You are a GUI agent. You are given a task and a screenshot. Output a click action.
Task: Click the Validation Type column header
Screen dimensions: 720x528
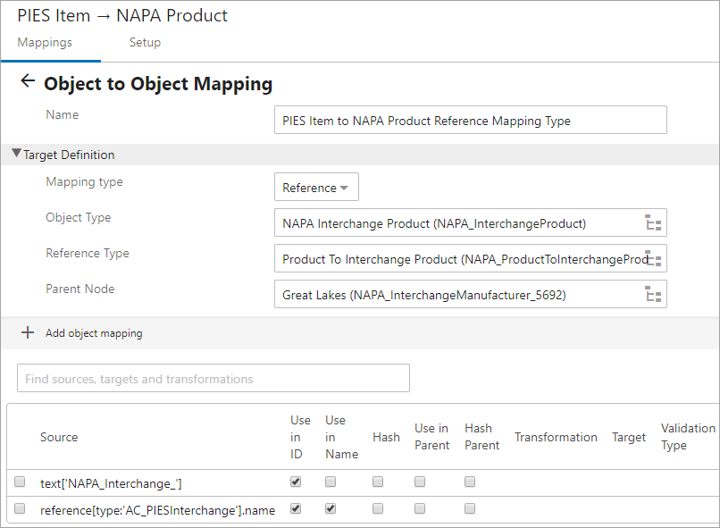[x=688, y=437]
